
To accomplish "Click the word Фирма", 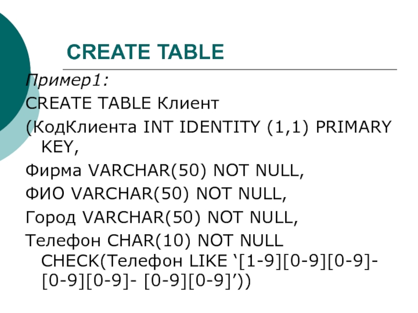I will [55, 171].
